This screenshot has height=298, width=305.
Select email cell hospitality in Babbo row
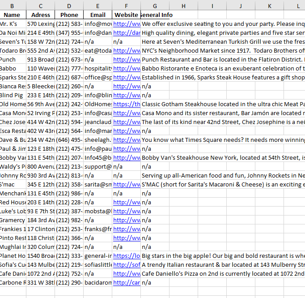click(x=97, y=69)
